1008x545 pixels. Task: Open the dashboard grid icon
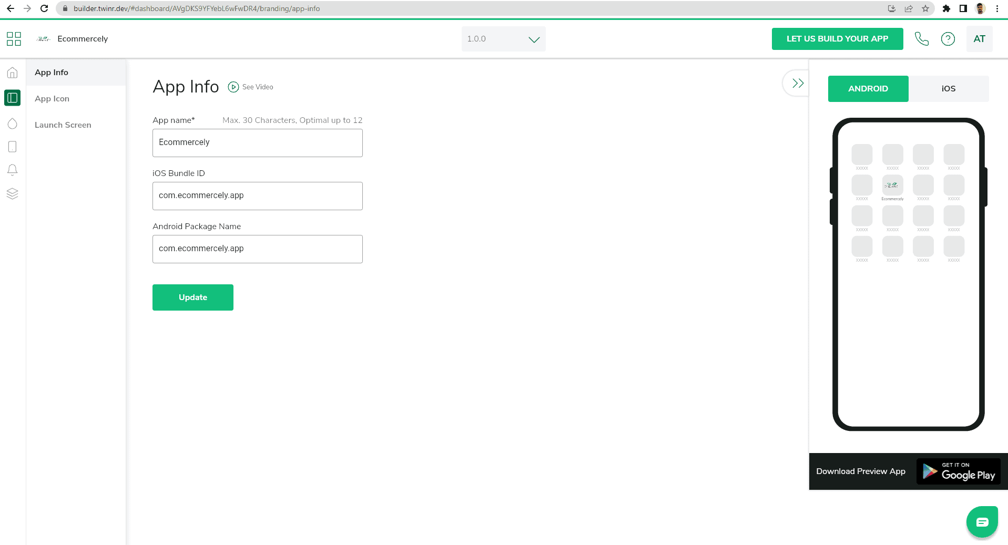(x=14, y=39)
